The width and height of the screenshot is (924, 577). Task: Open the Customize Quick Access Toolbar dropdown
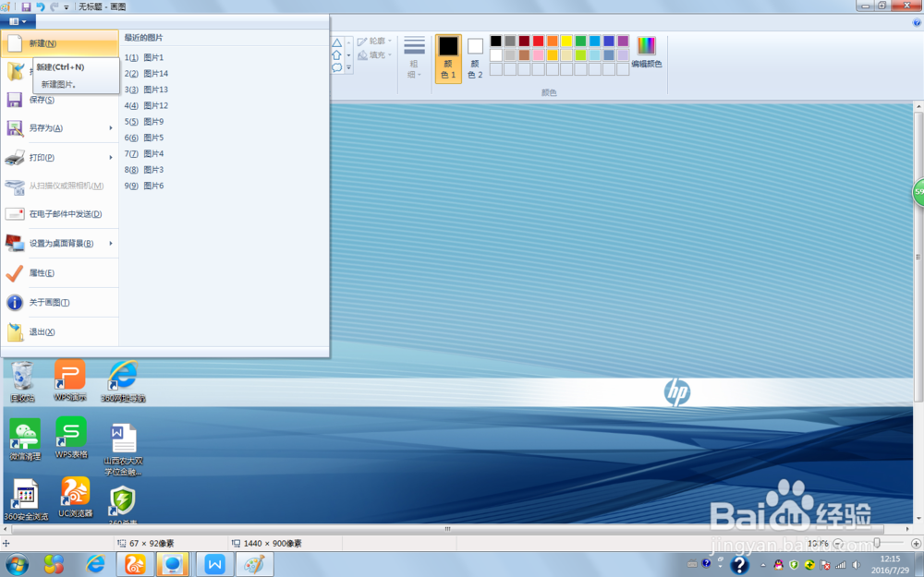pyautogui.click(x=66, y=7)
